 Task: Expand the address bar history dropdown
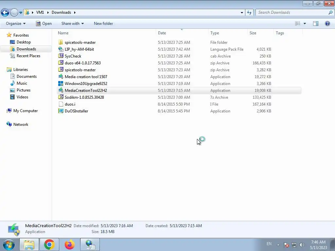tap(242, 13)
